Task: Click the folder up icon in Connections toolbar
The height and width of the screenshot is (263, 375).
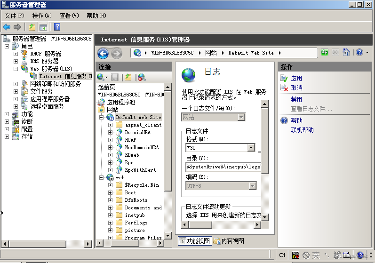Action: (x=128, y=77)
